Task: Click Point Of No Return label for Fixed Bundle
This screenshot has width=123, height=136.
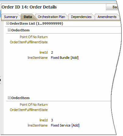Action: click(33, 37)
